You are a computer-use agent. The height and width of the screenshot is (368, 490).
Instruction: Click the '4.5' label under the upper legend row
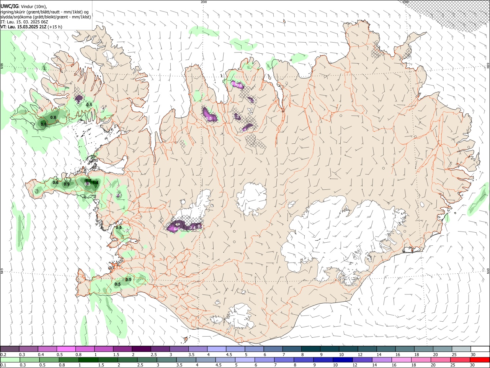point(229,355)
